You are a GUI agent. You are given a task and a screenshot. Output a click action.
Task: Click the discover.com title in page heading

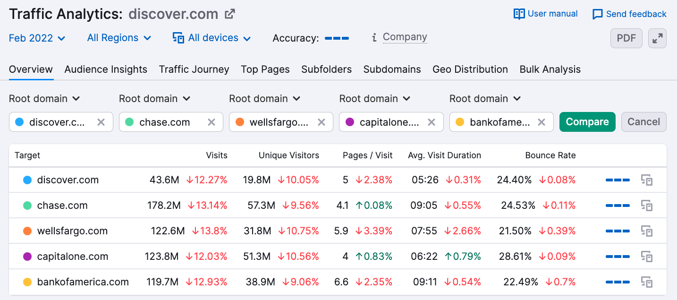(x=173, y=14)
